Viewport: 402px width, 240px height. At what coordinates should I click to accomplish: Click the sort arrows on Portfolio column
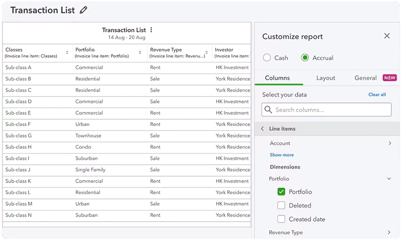(140, 53)
